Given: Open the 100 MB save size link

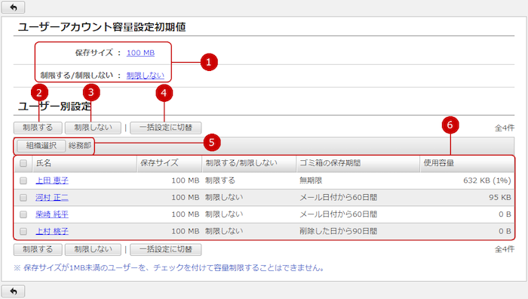Looking at the screenshot, I should 140,53.
